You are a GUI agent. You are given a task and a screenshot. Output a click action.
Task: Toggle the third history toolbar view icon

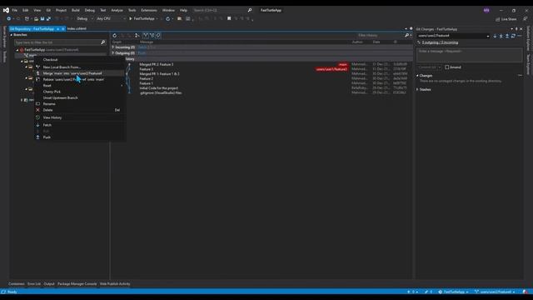158,35
